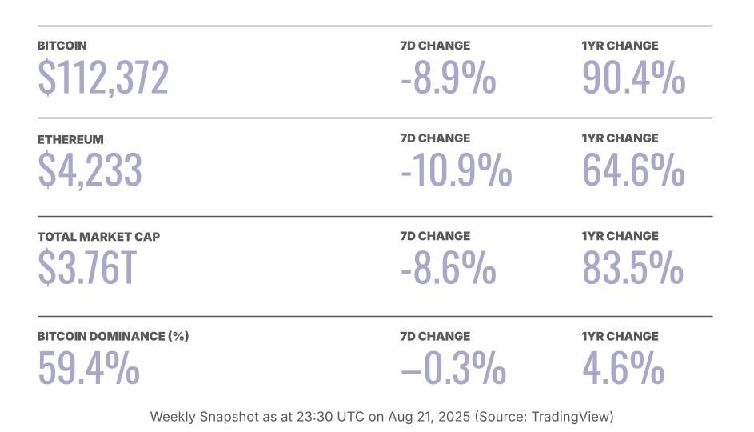The image size is (754, 432).
Task: Select the Ethereum price $4,233
Action: coord(90,171)
